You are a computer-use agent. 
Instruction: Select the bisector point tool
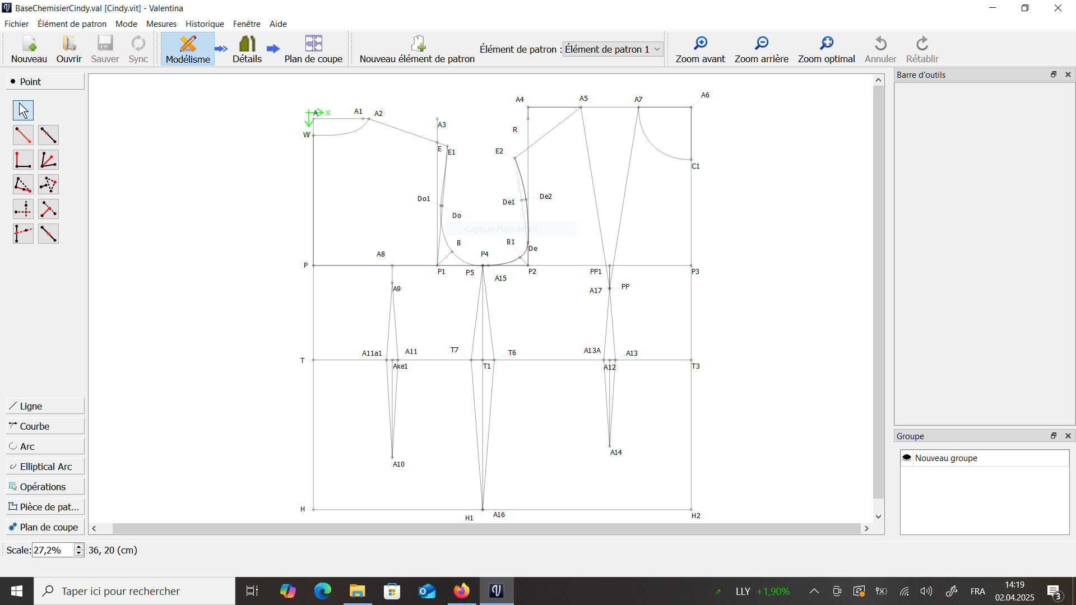[48, 160]
